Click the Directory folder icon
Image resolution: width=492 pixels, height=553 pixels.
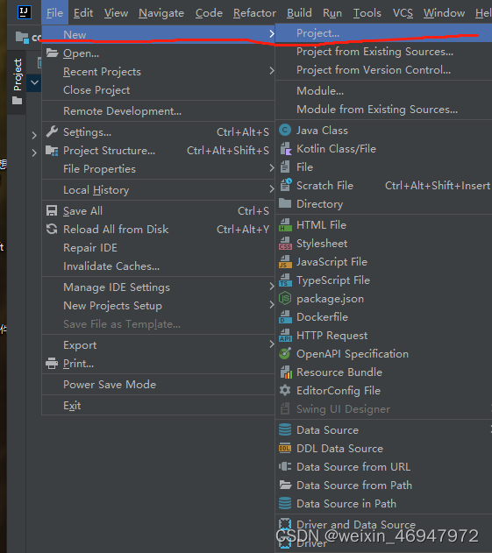pyautogui.click(x=285, y=203)
